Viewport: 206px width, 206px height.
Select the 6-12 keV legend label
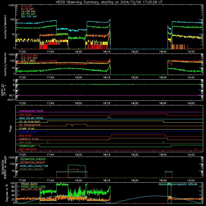(x=28, y=9)
